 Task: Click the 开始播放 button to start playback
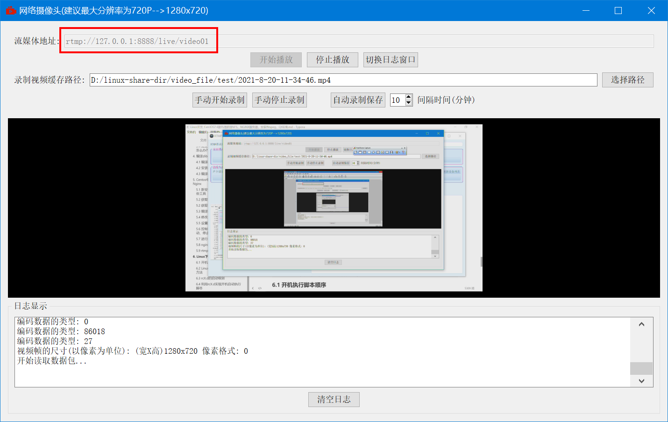click(276, 59)
